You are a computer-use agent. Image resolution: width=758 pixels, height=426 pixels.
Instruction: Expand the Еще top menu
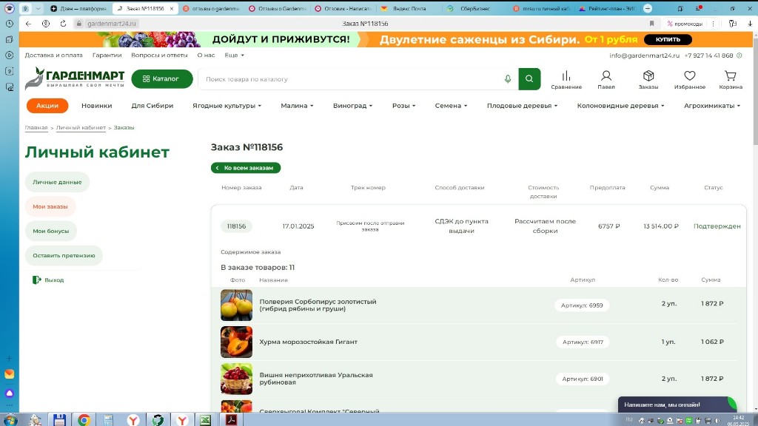tap(234, 55)
